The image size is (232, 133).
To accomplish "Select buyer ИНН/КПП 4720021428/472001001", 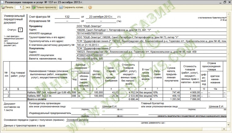I will point(90,55).
